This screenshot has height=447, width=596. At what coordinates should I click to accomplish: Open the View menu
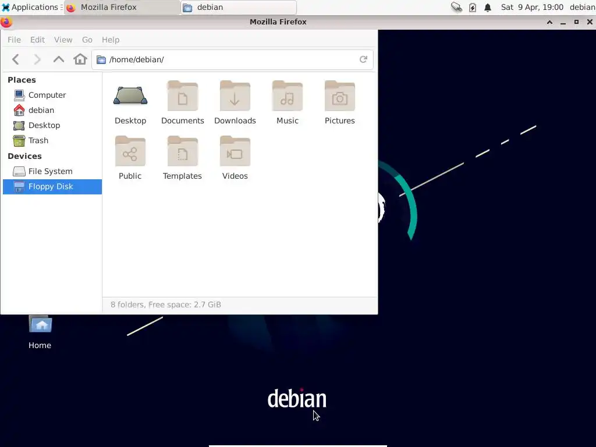(63, 40)
